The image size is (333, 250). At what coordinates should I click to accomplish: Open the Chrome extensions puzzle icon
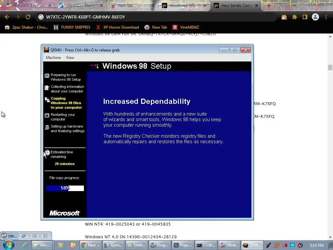click(x=295, y=17)
